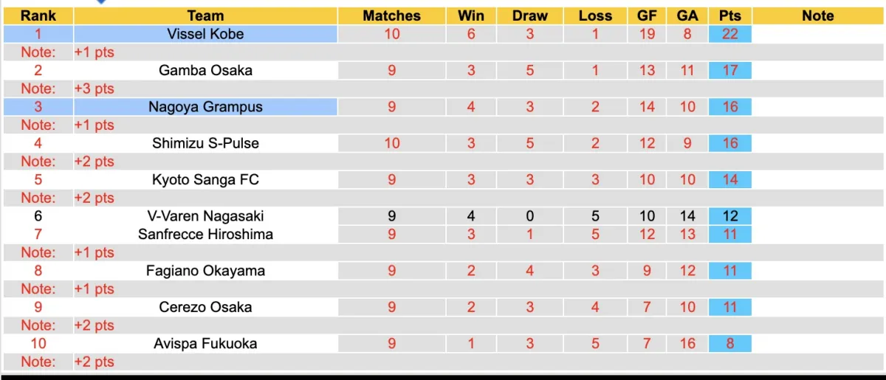Click the Rank column header
The image size is (886, 380).
(x=38, y=15)
